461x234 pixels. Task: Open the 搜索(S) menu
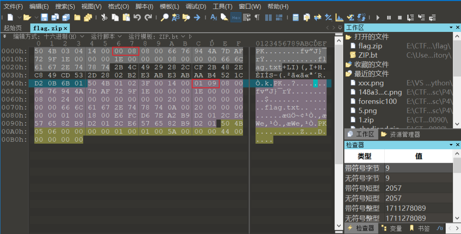tap(65, 7)
